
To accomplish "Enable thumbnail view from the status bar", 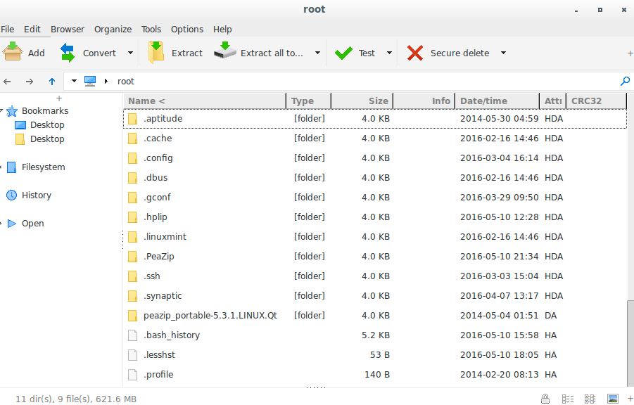I will (x=613, y=399).
